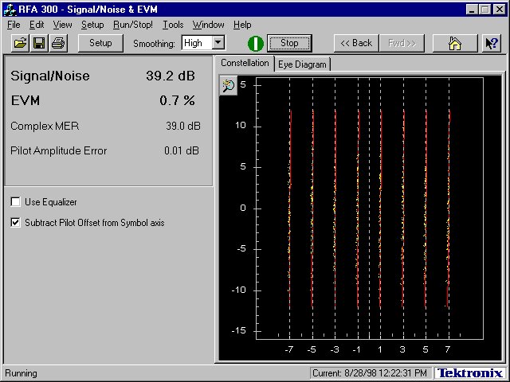Open the Edit menu
The height and width of the screenshot is (382, 510).
37,25
